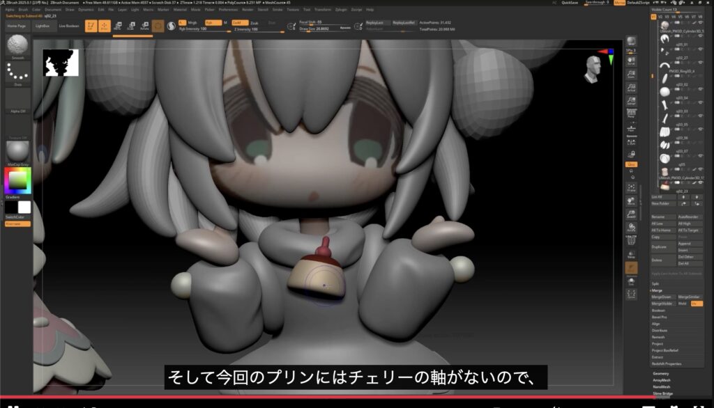
Task: Click the Scroll canvas icon
Action: pyautogui.click(x=631, y=61)
